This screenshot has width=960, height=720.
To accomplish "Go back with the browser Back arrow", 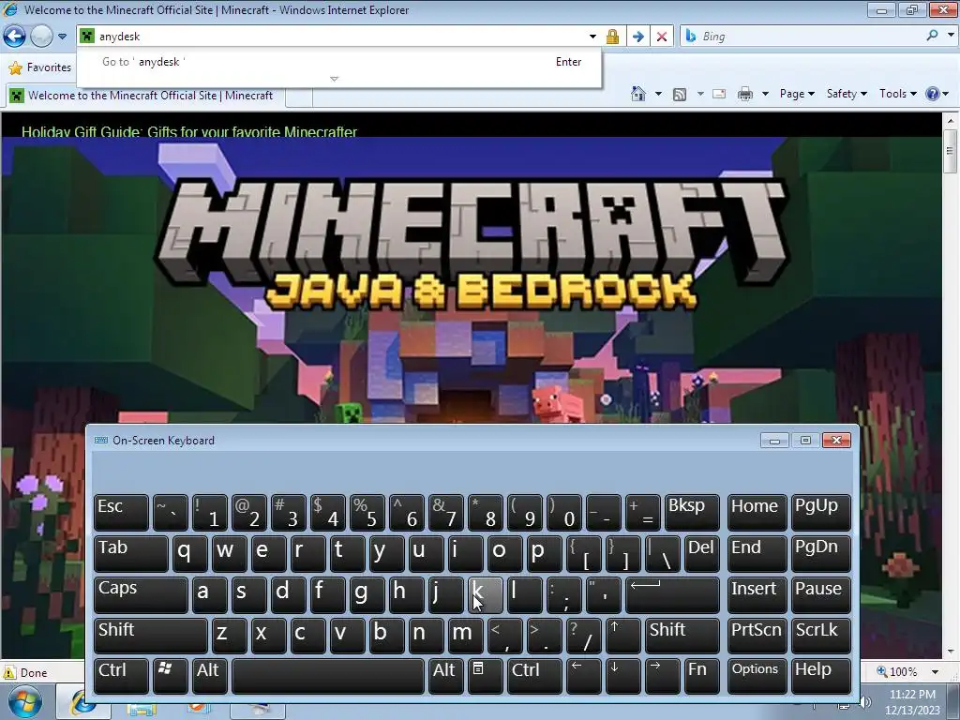I will pos(15,37).
